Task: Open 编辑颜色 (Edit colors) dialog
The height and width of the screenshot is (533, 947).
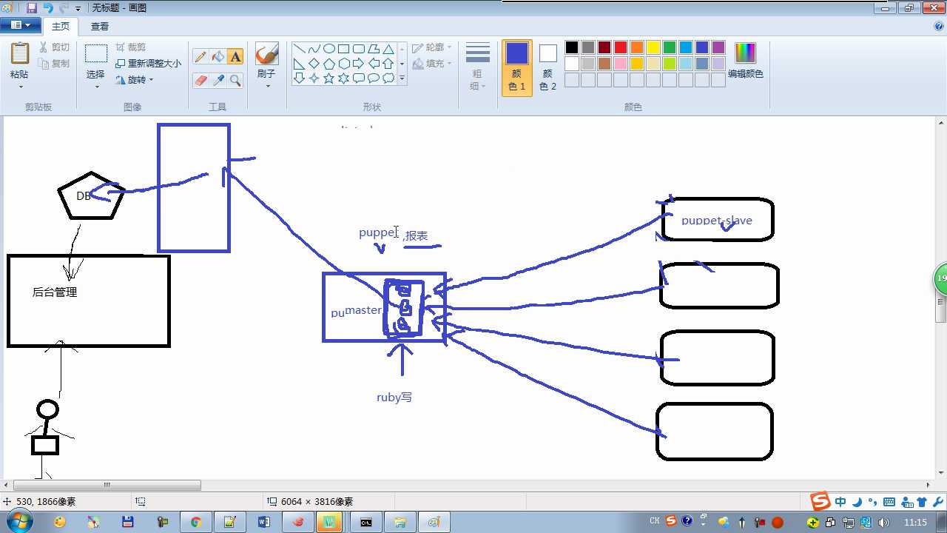Action: 745,61
